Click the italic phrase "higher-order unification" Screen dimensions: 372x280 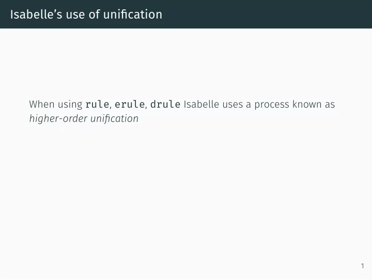click(x=84, y=119)
